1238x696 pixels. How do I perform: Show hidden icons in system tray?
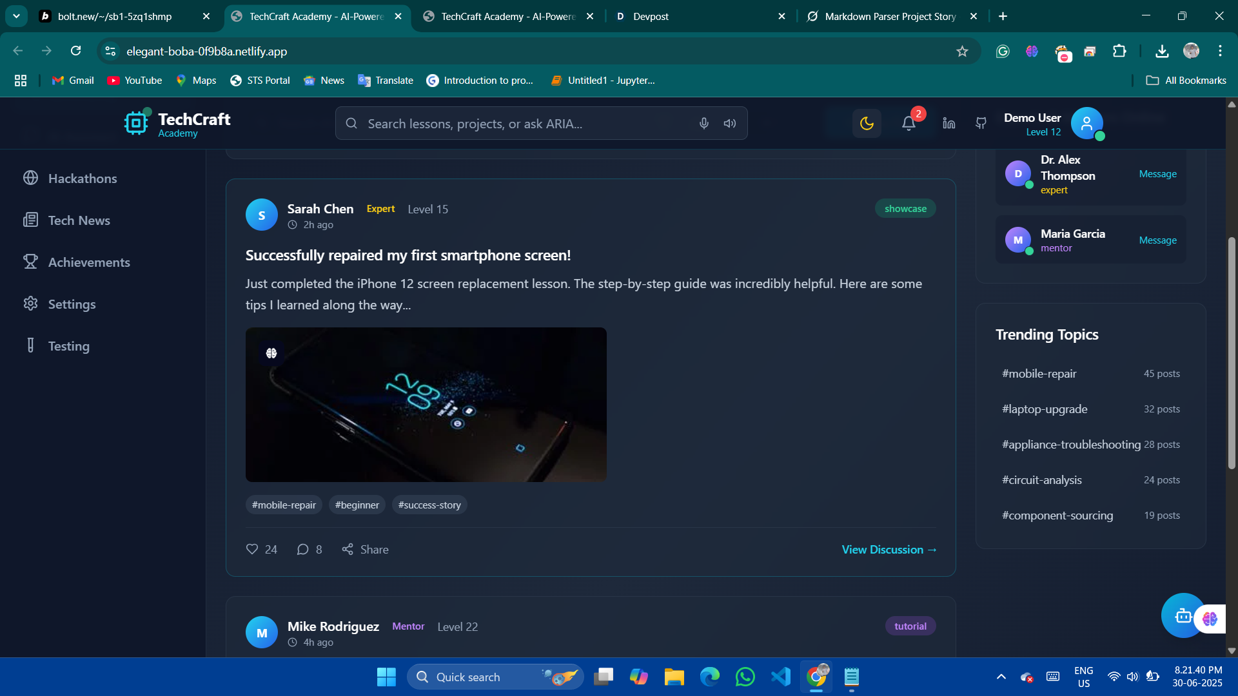coord(1001,677)
